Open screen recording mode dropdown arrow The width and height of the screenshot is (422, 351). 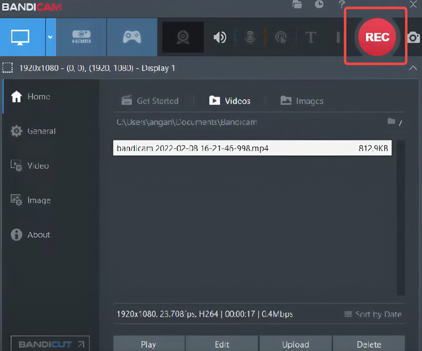coord(50,37)
